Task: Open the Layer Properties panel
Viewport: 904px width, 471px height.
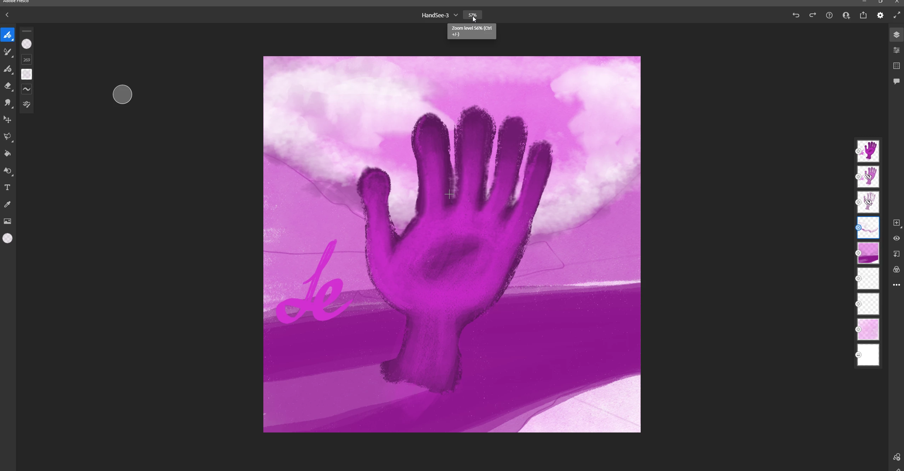Action: (896, 50)
